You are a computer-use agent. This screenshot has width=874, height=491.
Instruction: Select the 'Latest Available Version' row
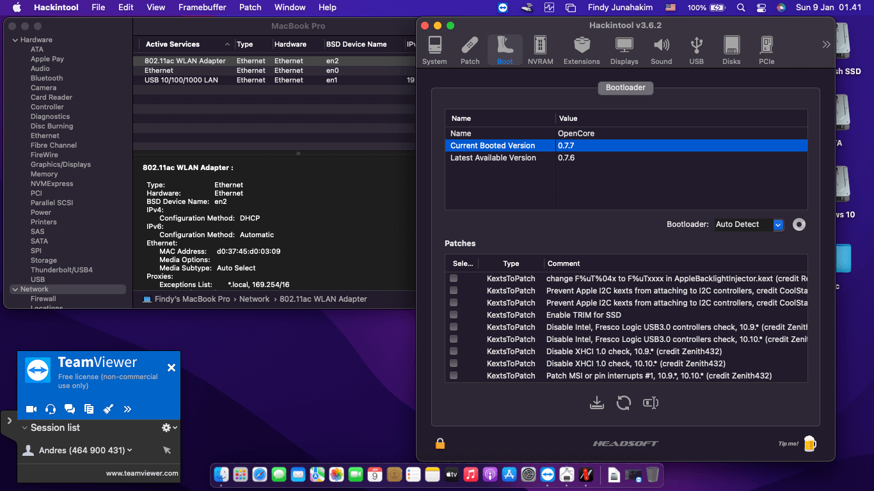[x=626, y=158]
